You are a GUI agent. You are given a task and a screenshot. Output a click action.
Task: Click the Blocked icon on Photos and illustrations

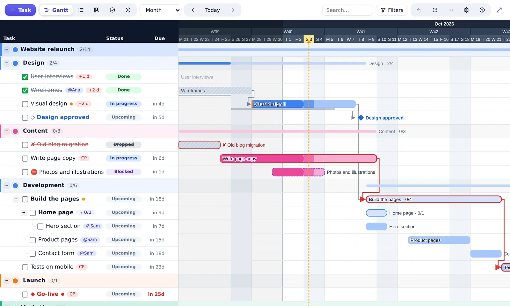click(34, 172)
